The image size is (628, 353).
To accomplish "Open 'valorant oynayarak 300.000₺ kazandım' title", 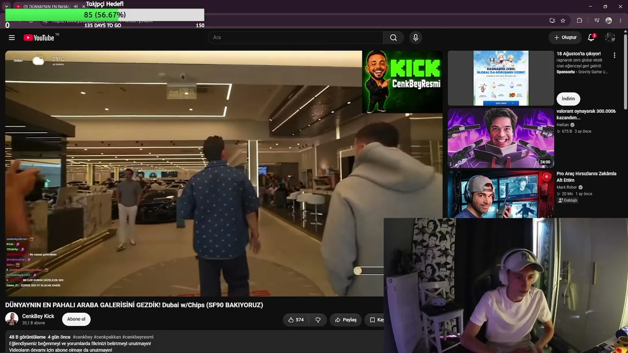I will coord(586,114).
